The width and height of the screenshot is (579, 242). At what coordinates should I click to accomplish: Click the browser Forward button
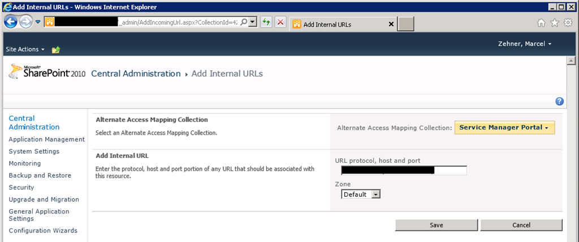pyautogui.click(x=26, y=22)
